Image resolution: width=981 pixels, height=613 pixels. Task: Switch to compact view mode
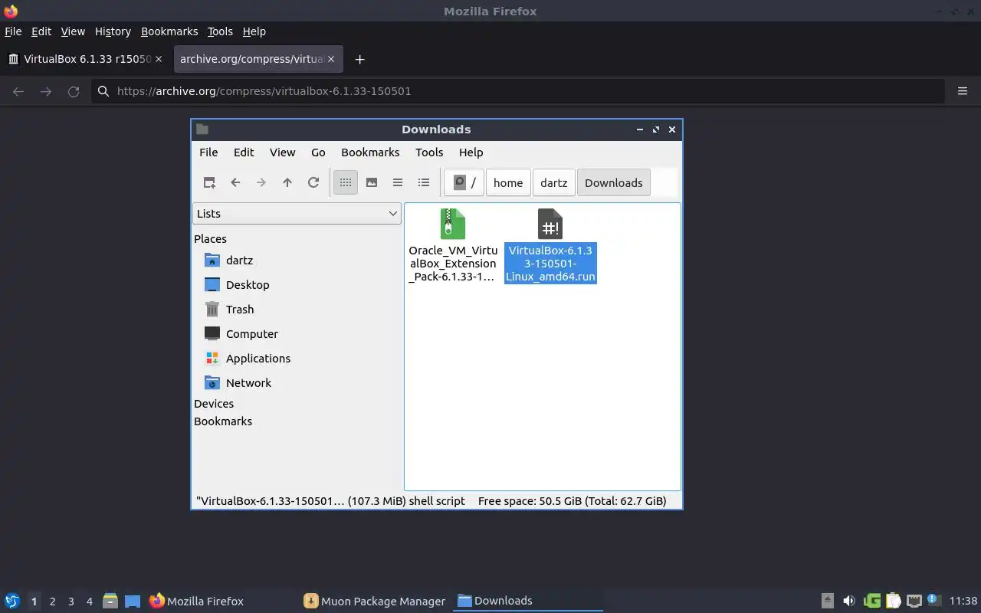point(398,182)
